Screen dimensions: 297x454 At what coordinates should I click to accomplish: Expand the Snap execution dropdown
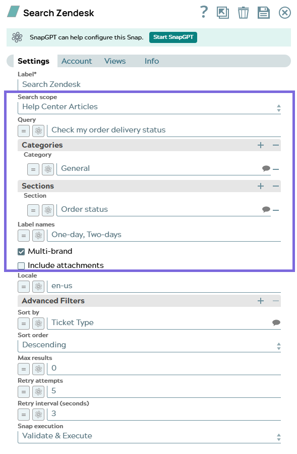[149, 436]
